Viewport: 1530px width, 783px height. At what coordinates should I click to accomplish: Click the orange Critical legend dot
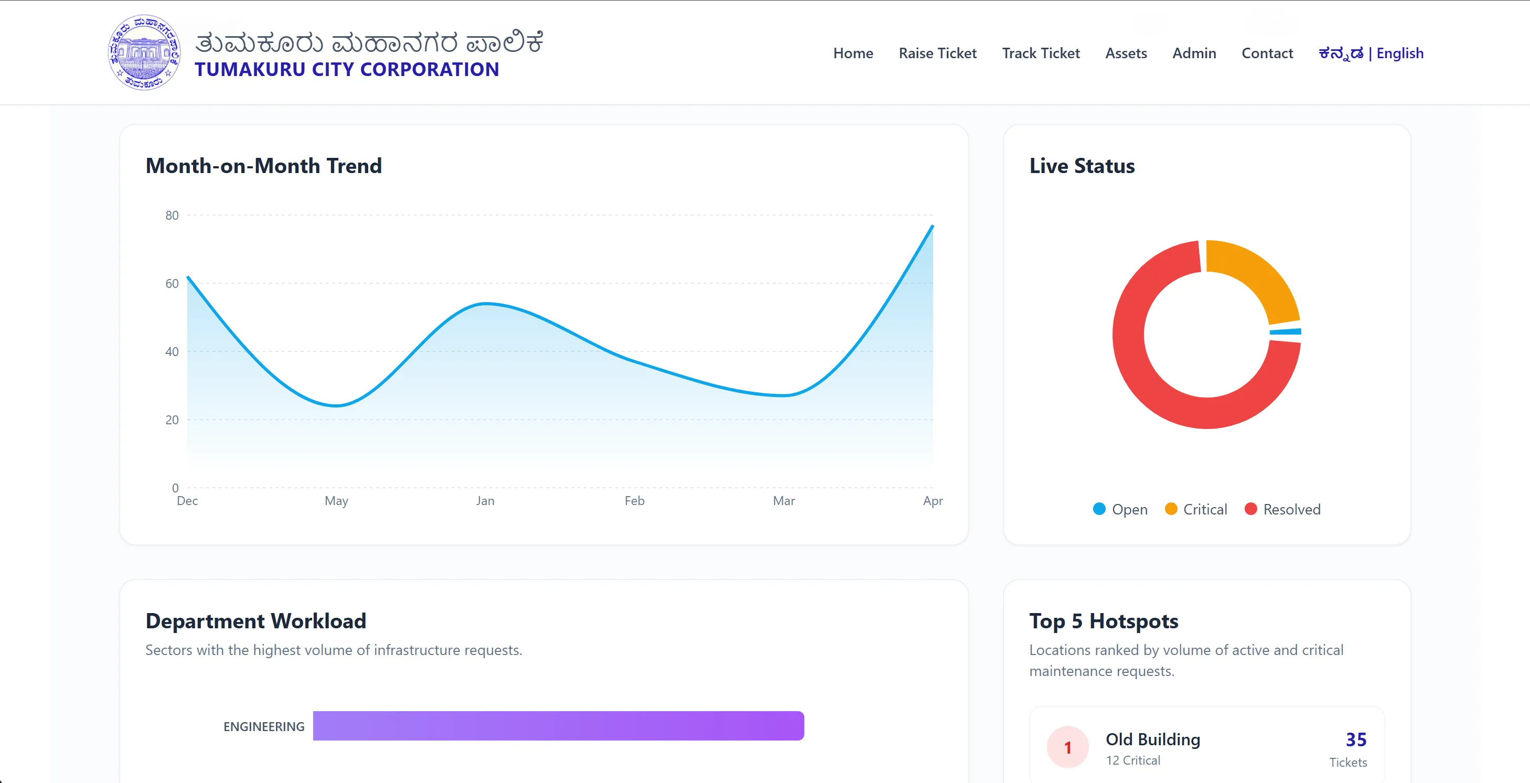pyautogui.click(x=1171, y=509)
